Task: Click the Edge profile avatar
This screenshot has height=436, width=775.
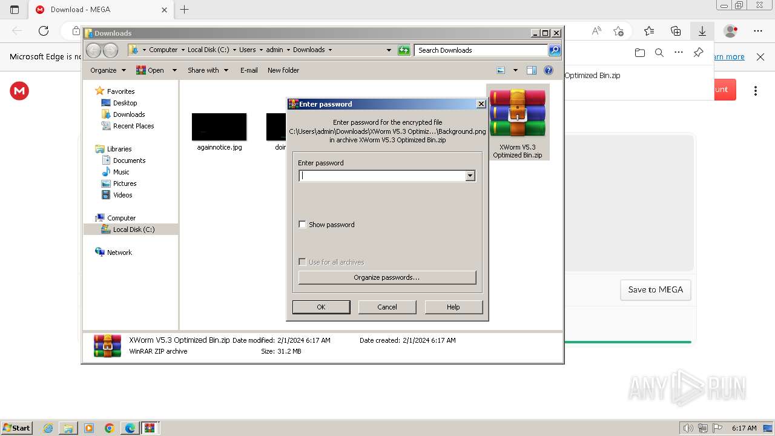Action: 731,31
